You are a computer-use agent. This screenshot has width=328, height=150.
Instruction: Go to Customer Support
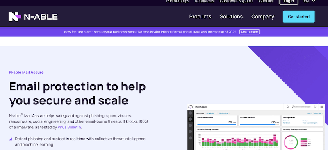237,1
